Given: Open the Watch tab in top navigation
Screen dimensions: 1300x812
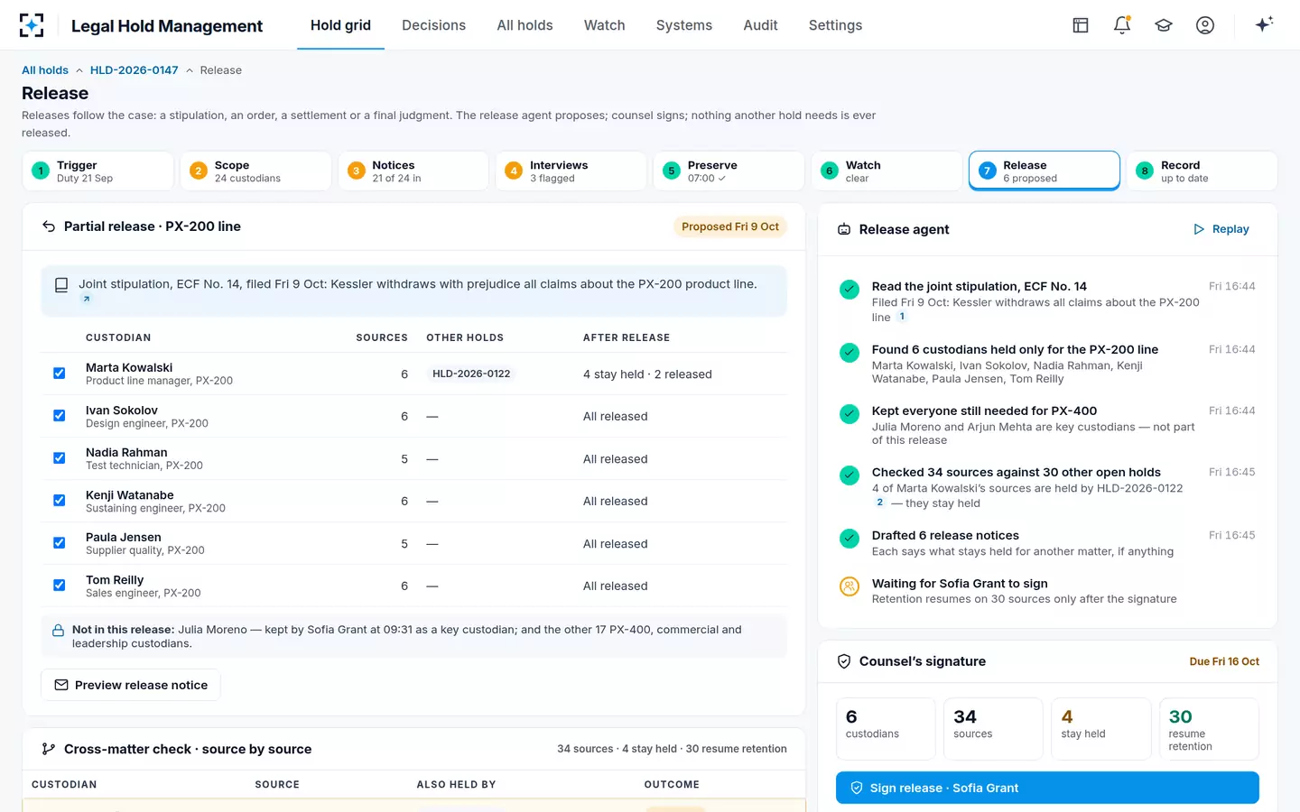Looking at the screenshot, I should 604,25.
